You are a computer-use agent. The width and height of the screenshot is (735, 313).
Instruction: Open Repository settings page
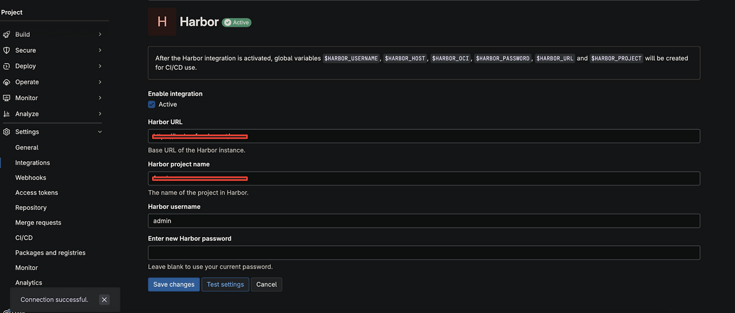(x=31, y=208)
